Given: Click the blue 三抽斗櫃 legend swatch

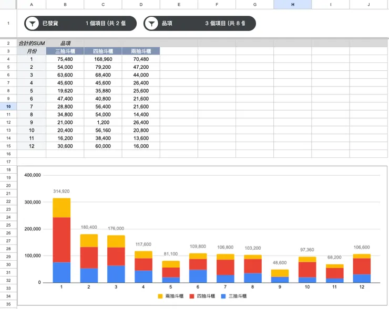Looking at the screenshot, I should pos(223,296).
